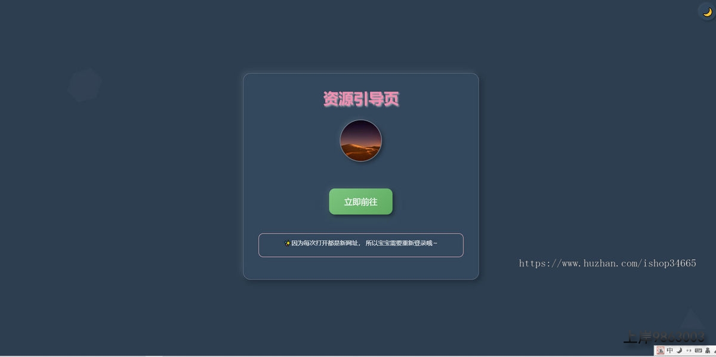Viewport: 716px width, 357px height.
Task: Click the 上岸9863003 watermark text
Action: click(x=659, y=337)
